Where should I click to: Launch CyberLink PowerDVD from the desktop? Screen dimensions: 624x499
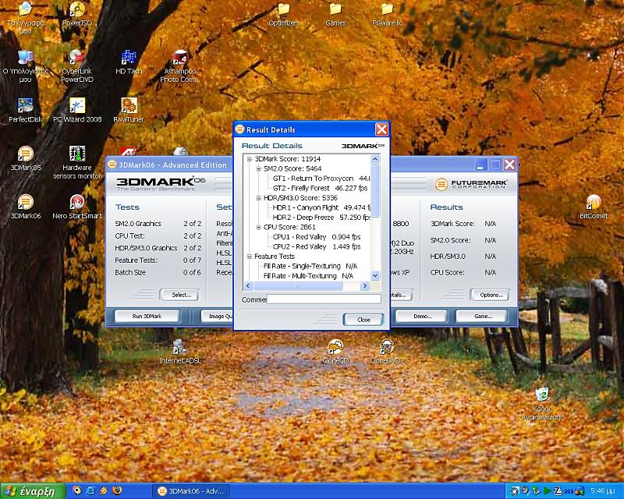click(76, 66)
